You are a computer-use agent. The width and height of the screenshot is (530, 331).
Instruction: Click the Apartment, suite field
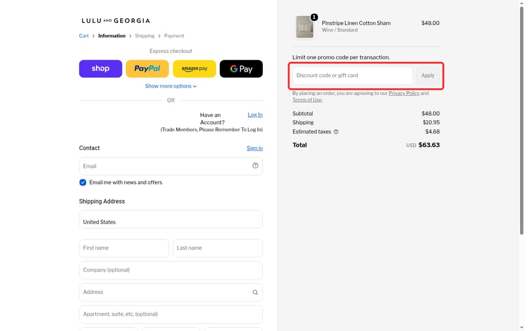tap(171, 314)
